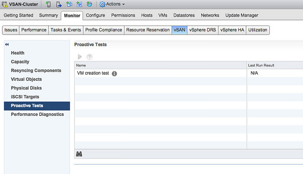The width and height of the screenshot is (303, 174).
Task: Select the Performance sub-tab
Action: click(34, 30)
